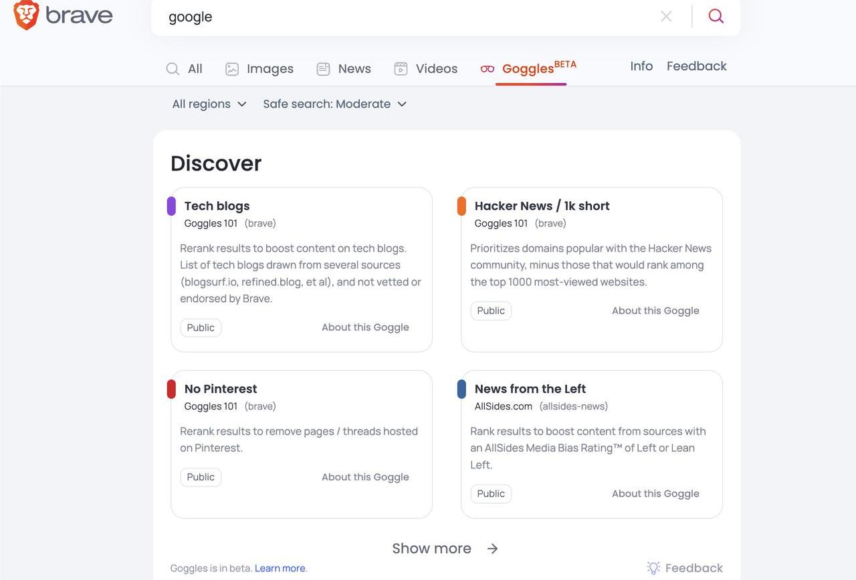Open About this Goggle for News from the Left

[655, 494]
